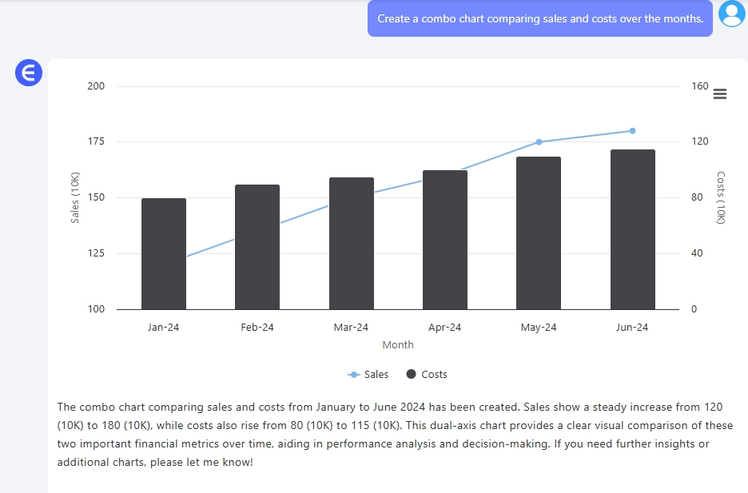Click the user prompt message bubble
Screen dimensions: 748x493
coord(539,18)
